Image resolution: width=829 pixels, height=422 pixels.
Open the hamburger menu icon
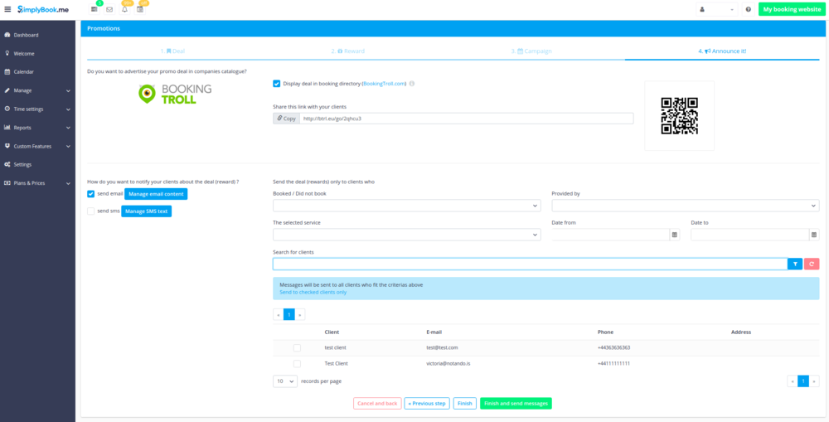point(7,9)
